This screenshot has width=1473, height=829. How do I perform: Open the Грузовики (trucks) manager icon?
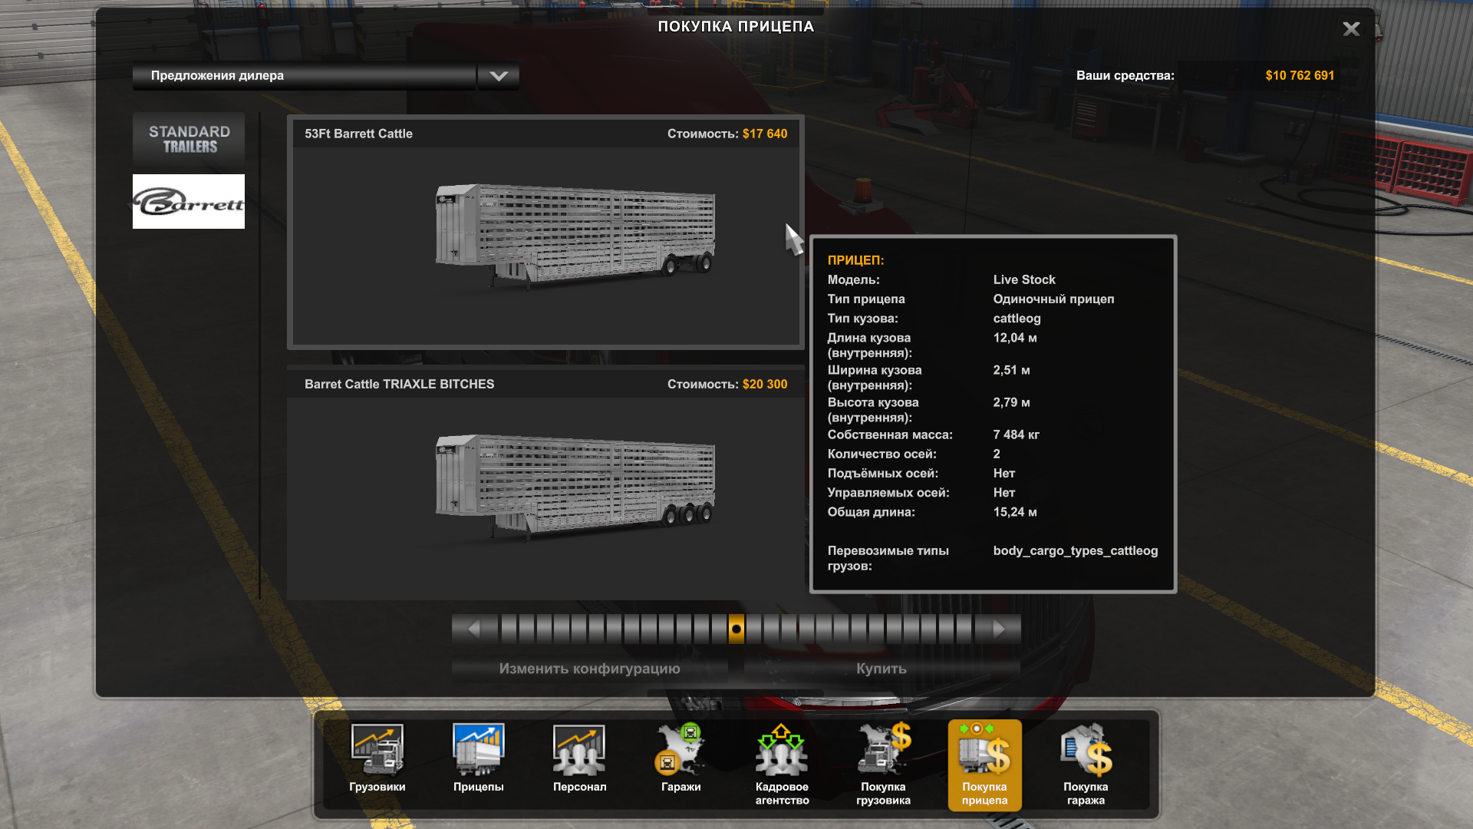click(x=377, y=758)
